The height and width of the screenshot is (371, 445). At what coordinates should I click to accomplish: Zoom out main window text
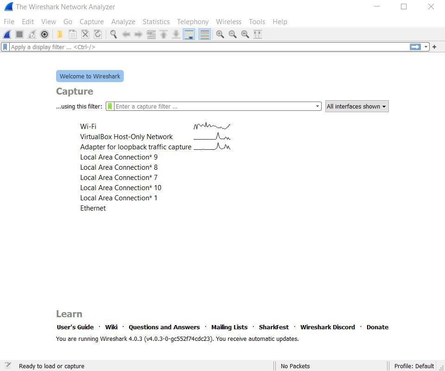pyautogui.click(x=232, y=34)
